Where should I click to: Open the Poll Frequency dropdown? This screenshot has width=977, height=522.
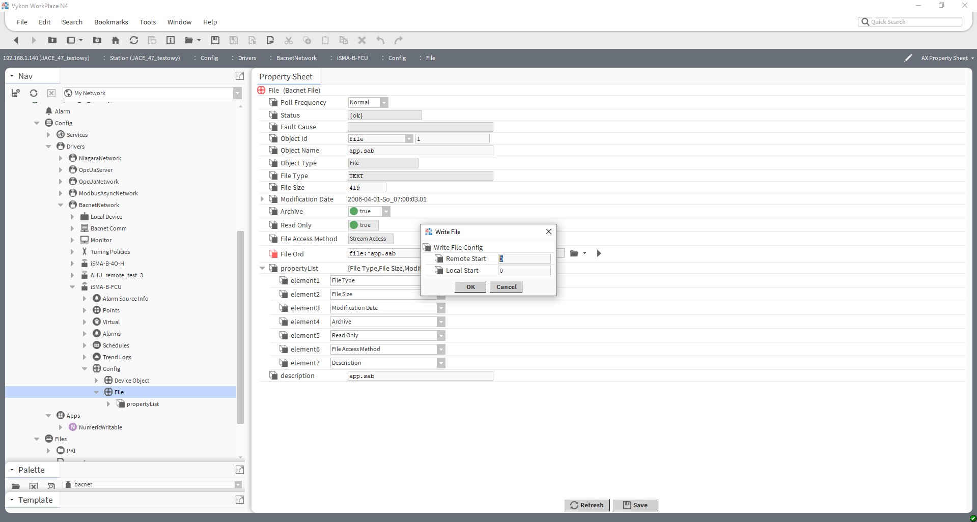(384, 102)
